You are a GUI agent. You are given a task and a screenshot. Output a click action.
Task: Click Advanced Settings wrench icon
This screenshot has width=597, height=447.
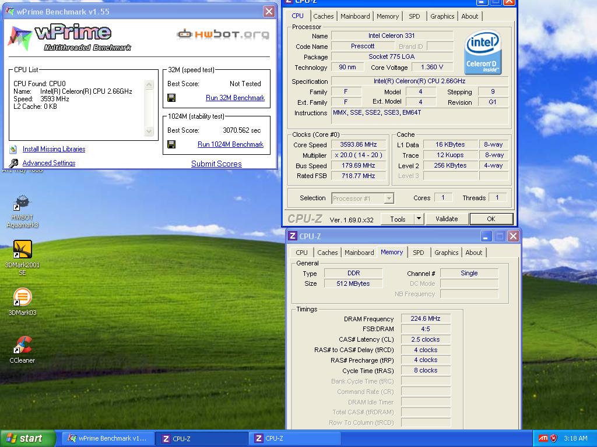[x=13, y=163]
